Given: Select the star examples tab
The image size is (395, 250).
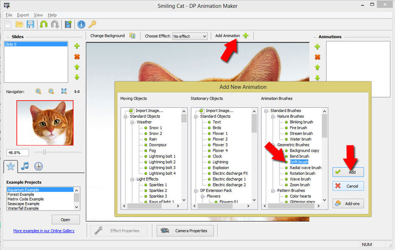Looking at the screenshot, I should [10, 166].
